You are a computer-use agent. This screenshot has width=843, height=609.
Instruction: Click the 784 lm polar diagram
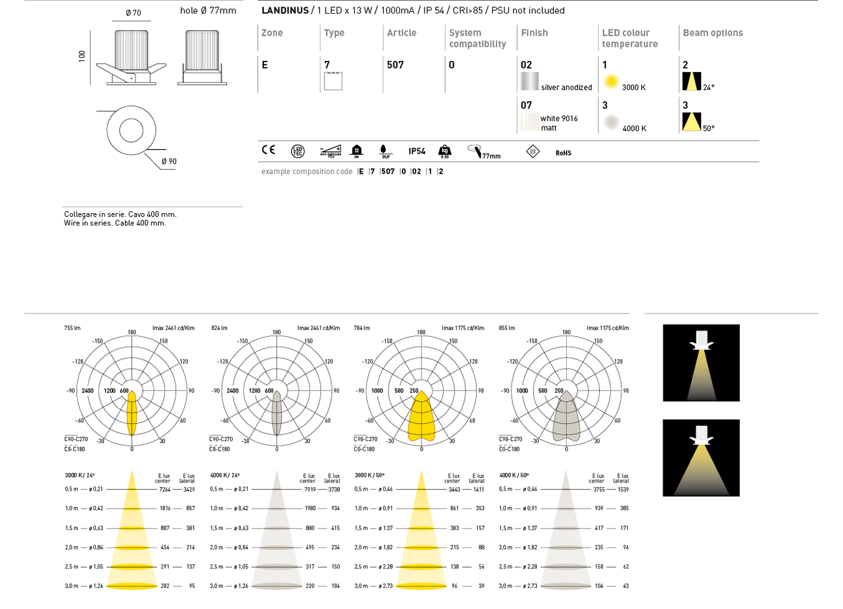421,390
